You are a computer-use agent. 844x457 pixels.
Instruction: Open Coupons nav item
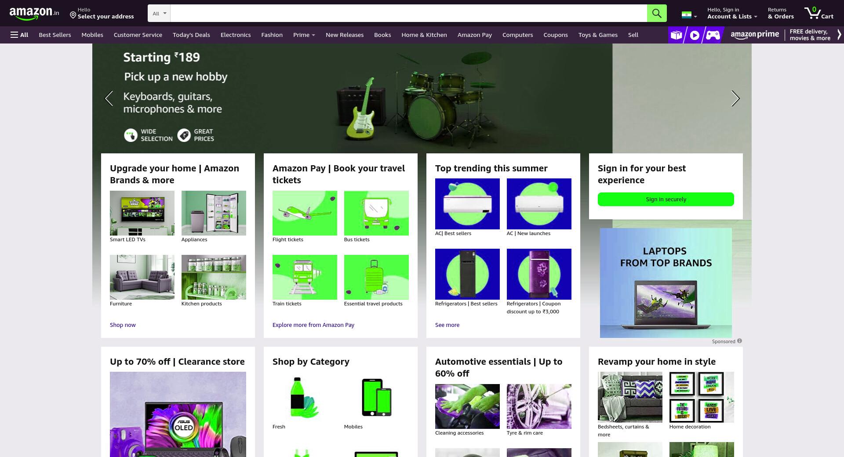[x=556, y=35]
